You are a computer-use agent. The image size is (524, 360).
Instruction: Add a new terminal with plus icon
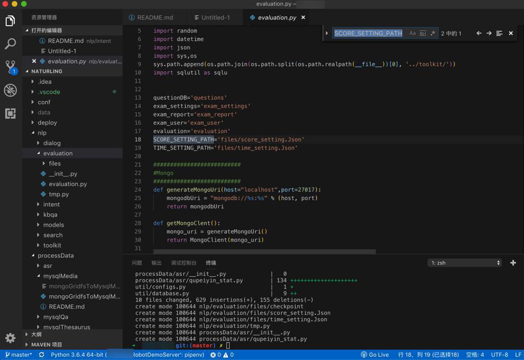pos(513,263)
